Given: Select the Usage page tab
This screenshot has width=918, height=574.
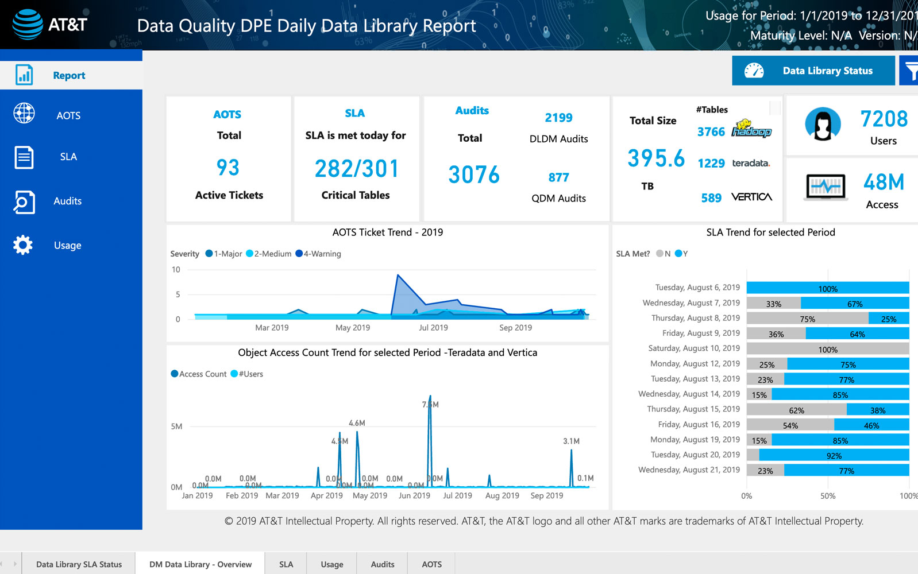Looking at the screenshot, I should [331, 564].
